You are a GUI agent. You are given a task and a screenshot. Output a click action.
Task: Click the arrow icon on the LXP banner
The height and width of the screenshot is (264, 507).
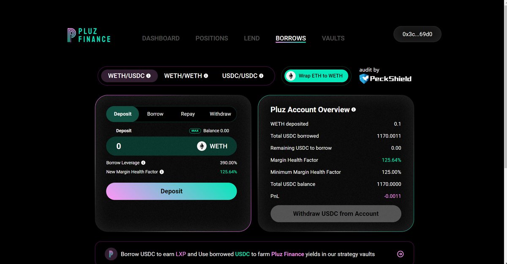coord(401,254)
